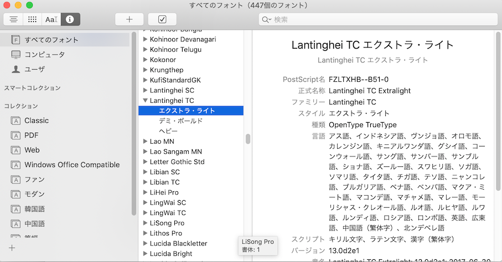
Task: Click the sidebar scrollbar
Action: click(x=134, y=123)
